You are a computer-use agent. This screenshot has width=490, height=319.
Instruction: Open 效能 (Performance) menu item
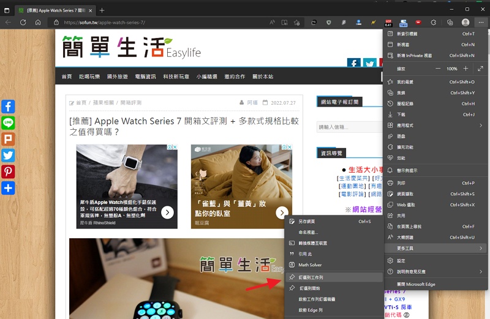pyautogui.click(x=435, y=158)
